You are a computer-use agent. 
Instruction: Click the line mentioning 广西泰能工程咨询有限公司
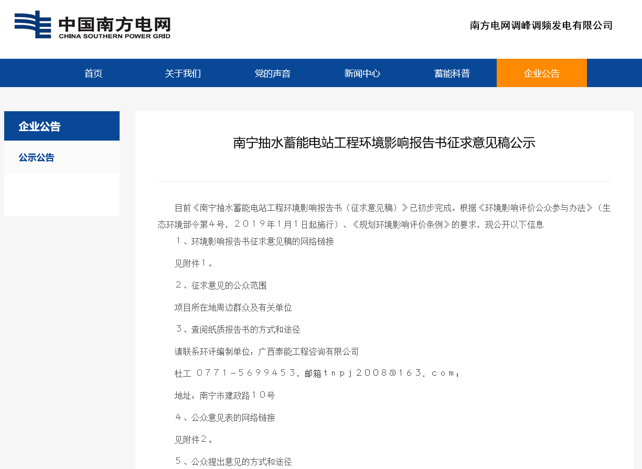coord(267,351)
